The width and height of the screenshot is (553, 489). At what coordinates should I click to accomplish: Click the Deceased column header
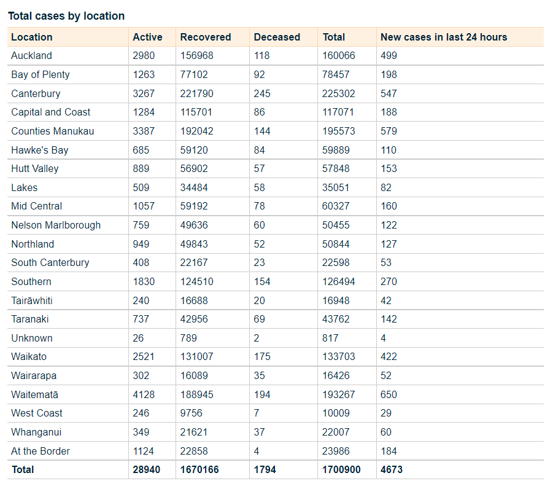click(x=277, y=37)
